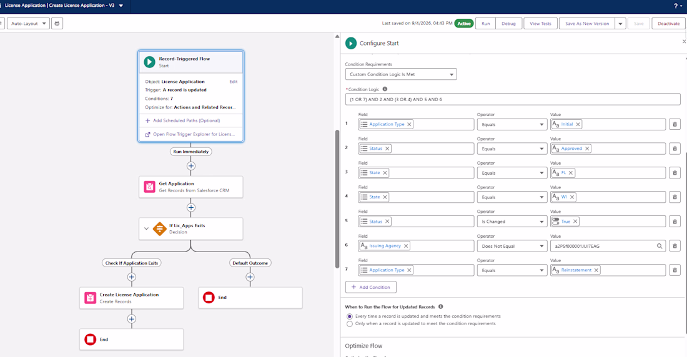Add element below Create License Application node
Viewport: 687px width, 357px height.
point(131,319)
